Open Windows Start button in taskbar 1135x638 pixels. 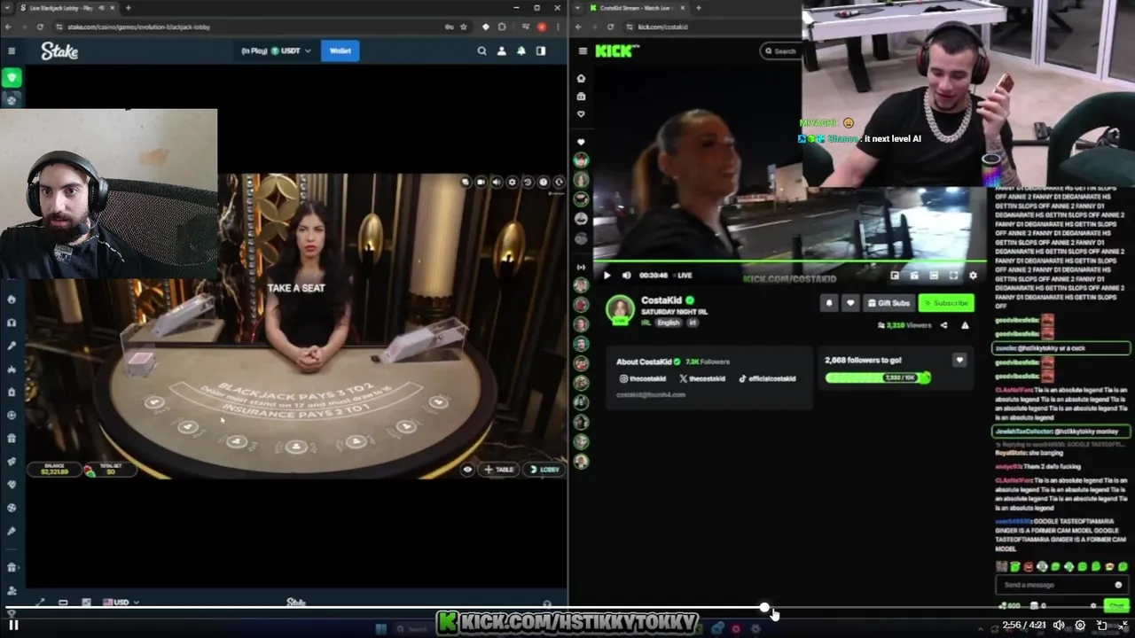381,628
